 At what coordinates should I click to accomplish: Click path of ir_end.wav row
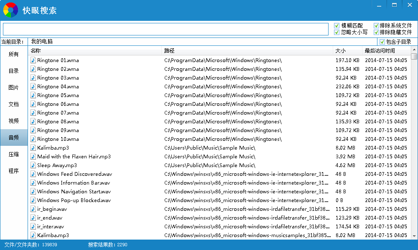[247, 218]
